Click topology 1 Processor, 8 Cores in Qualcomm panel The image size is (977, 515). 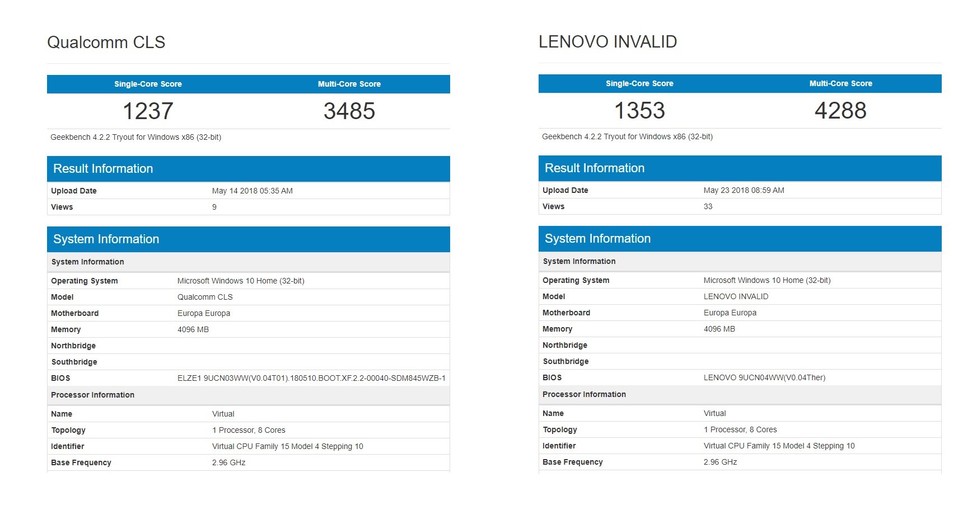pos(249,430)
